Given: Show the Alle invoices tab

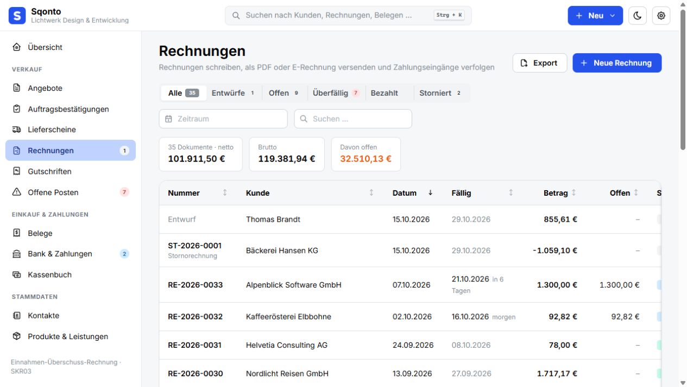Looking at the screenshot, I should 184,93.
